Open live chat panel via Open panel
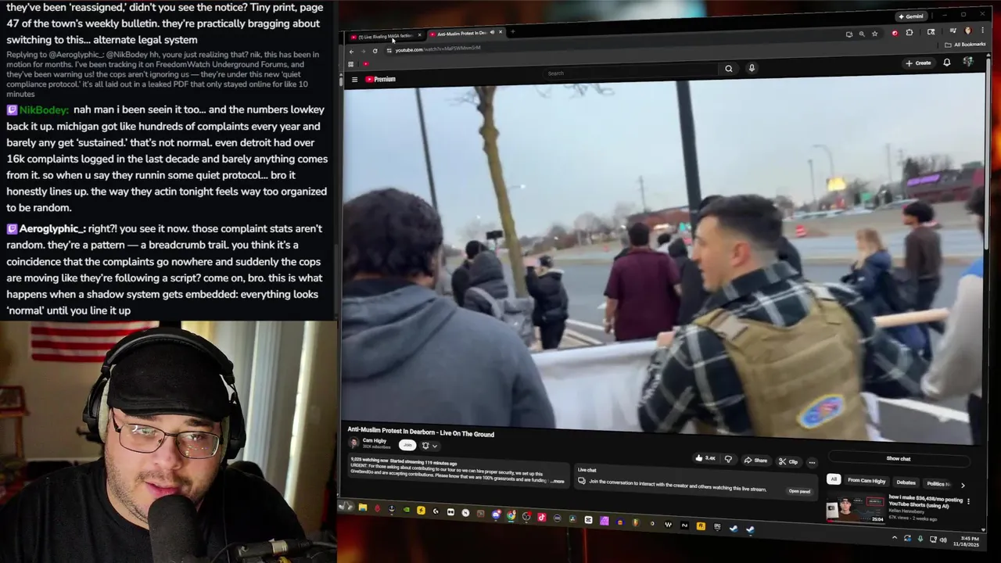The width and height of the screenshot is (1001, 563). click(799, 491)
